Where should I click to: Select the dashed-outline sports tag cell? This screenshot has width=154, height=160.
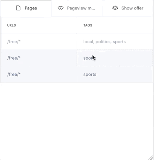(x=115, y=58)
